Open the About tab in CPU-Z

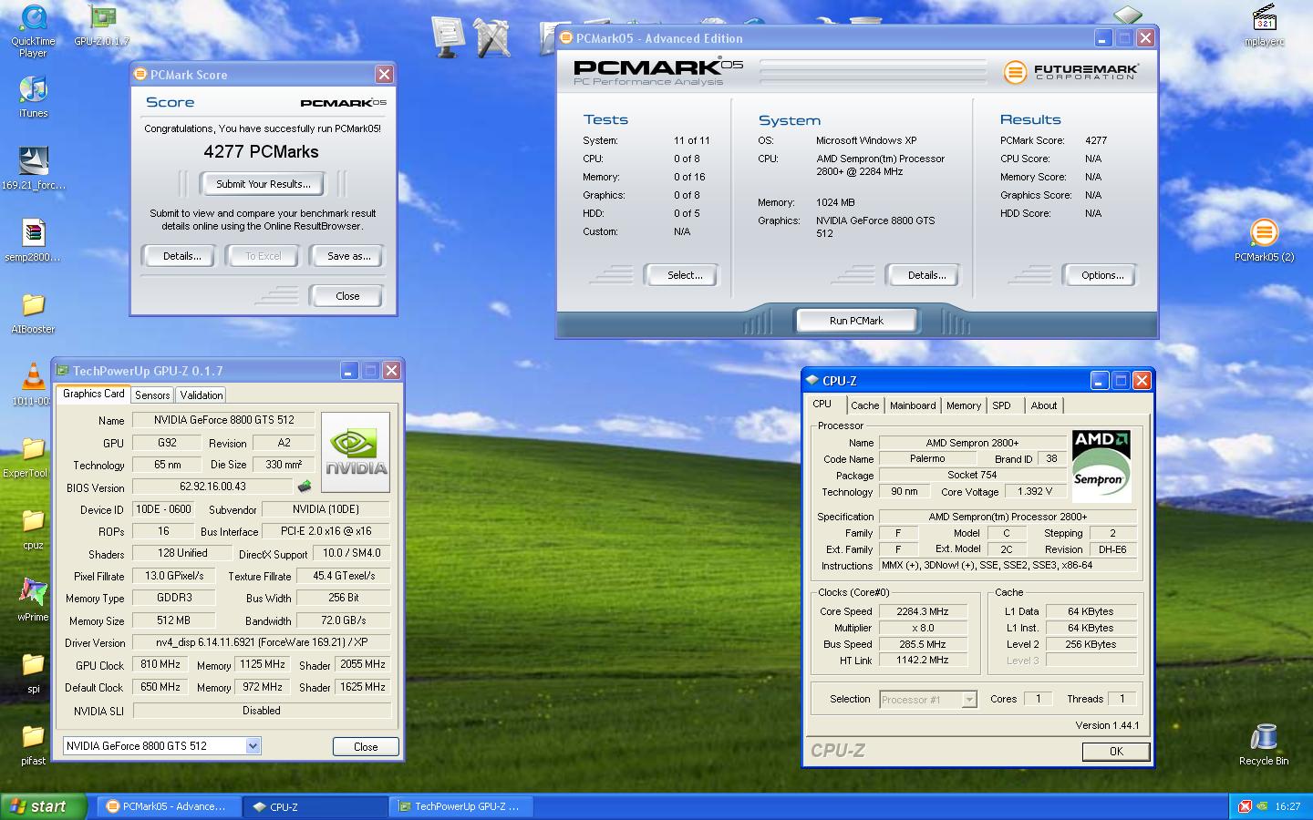pyautogui.click(x=1044, y=405)
